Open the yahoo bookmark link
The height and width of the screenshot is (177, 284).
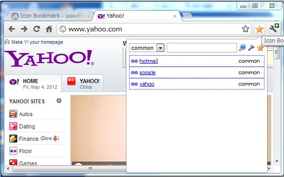(x=147, y=84)
